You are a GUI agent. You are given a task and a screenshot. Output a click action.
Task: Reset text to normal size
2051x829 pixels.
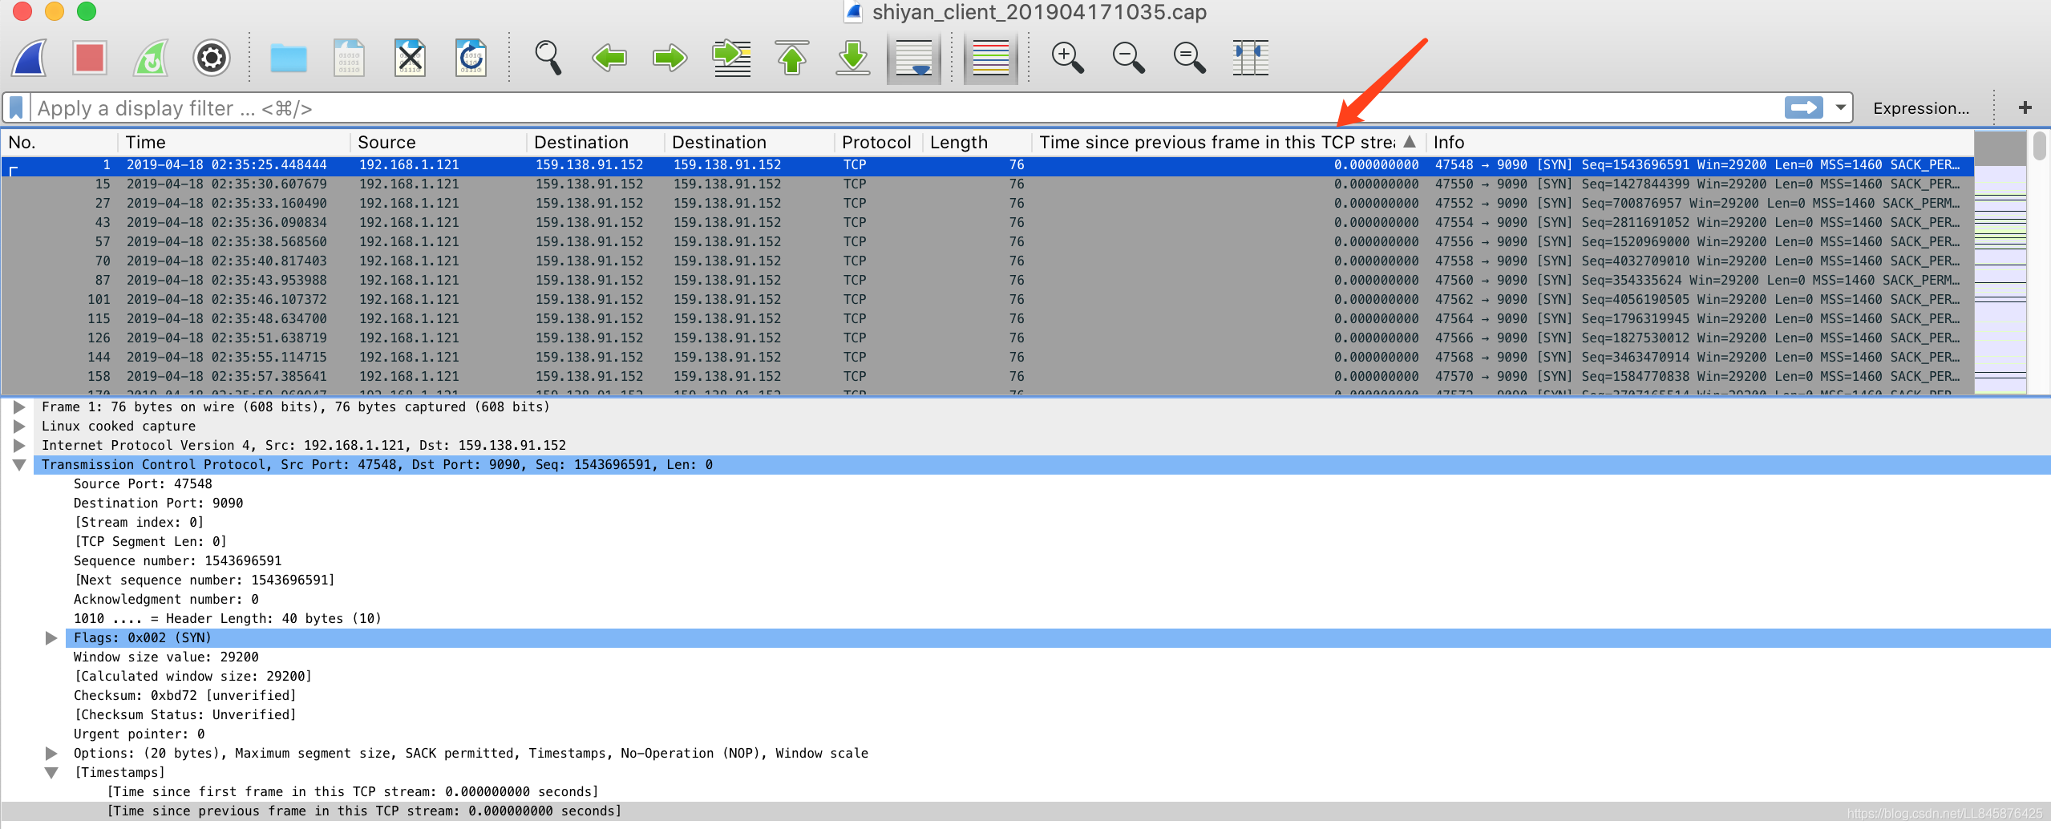tap(1190, 58)
